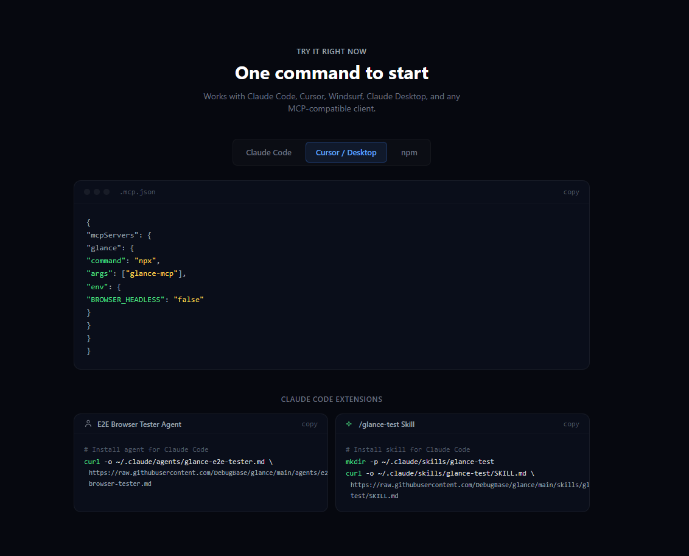Copy the E2E Browser Tester Agent install command
This screenshot has height=556, width=689.
point(310,424)
